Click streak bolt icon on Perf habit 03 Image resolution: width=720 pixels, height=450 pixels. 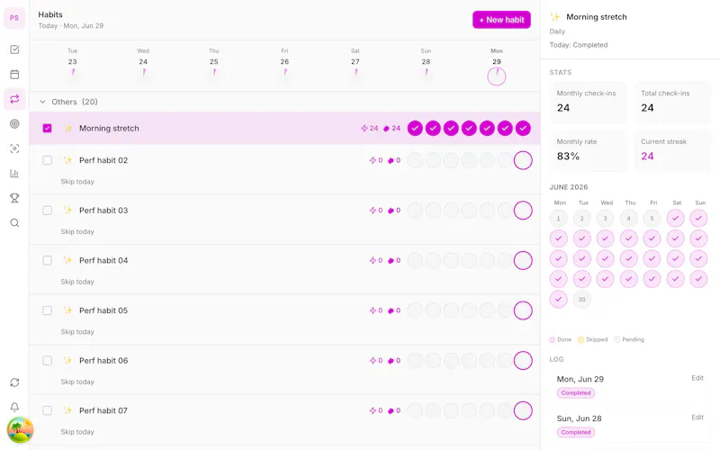pos(373,211)
